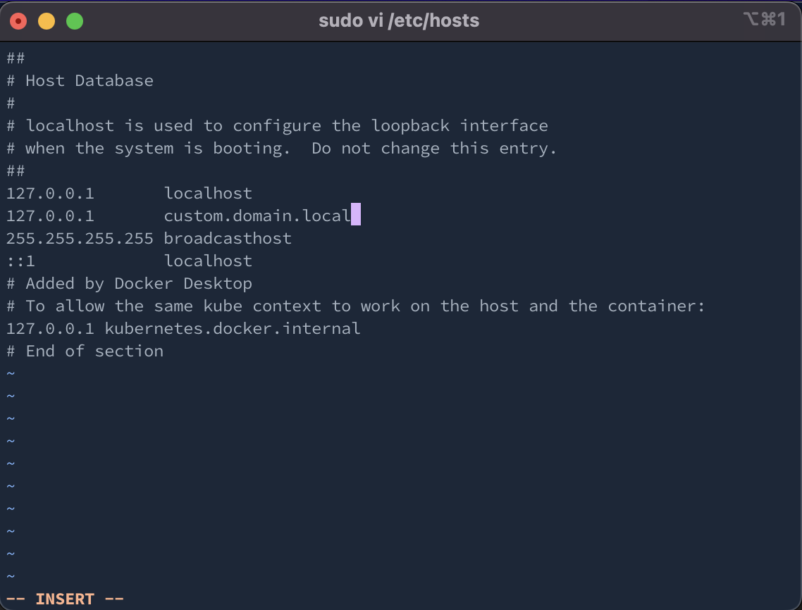The width and height of the screenshot is (802, 610).
Task: Click on 'custom.domain.local' hostname
Action: pos(257,216)
